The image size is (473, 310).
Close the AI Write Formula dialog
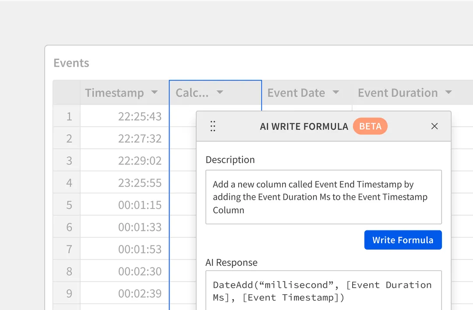tap(434, 126)
